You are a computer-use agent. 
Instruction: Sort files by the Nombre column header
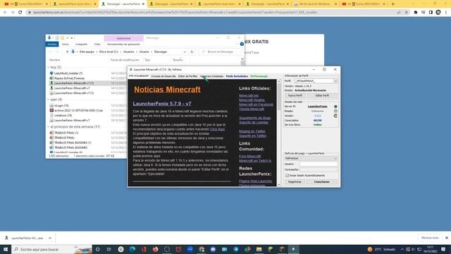click(x=55, y=60)
